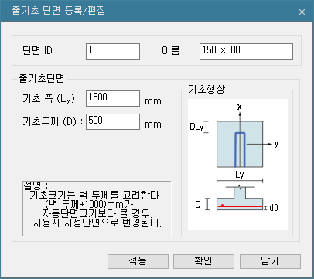Click the red rebar line in section diagram
This screenshot has height=279, width=314.
tap(241, 206)
